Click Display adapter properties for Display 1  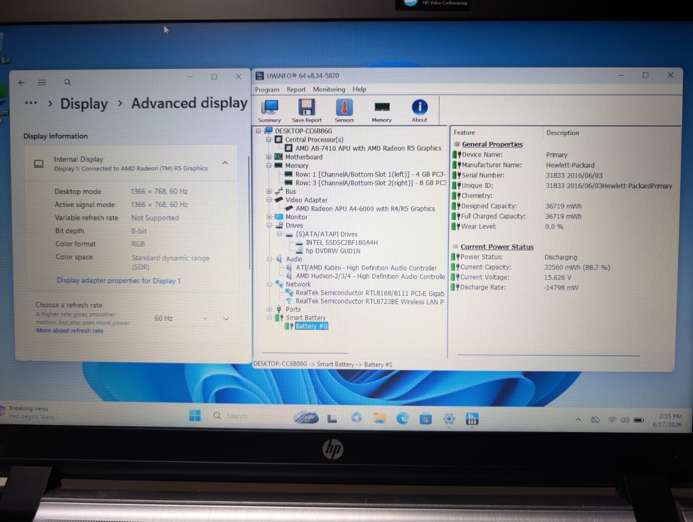point(119,281)
